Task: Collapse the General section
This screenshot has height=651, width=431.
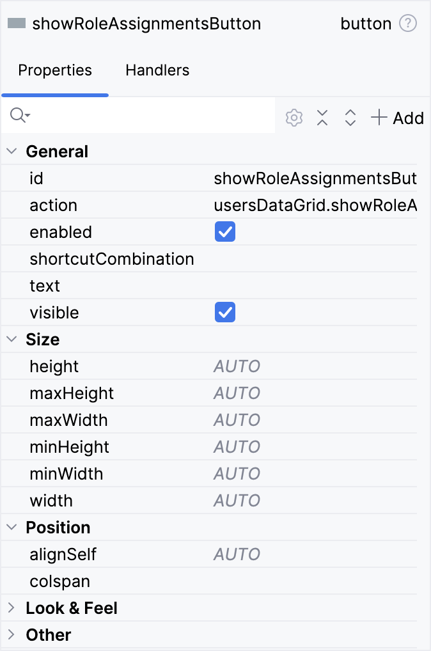Action: point(11,152)
